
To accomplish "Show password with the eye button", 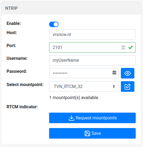I will (128, 73).
